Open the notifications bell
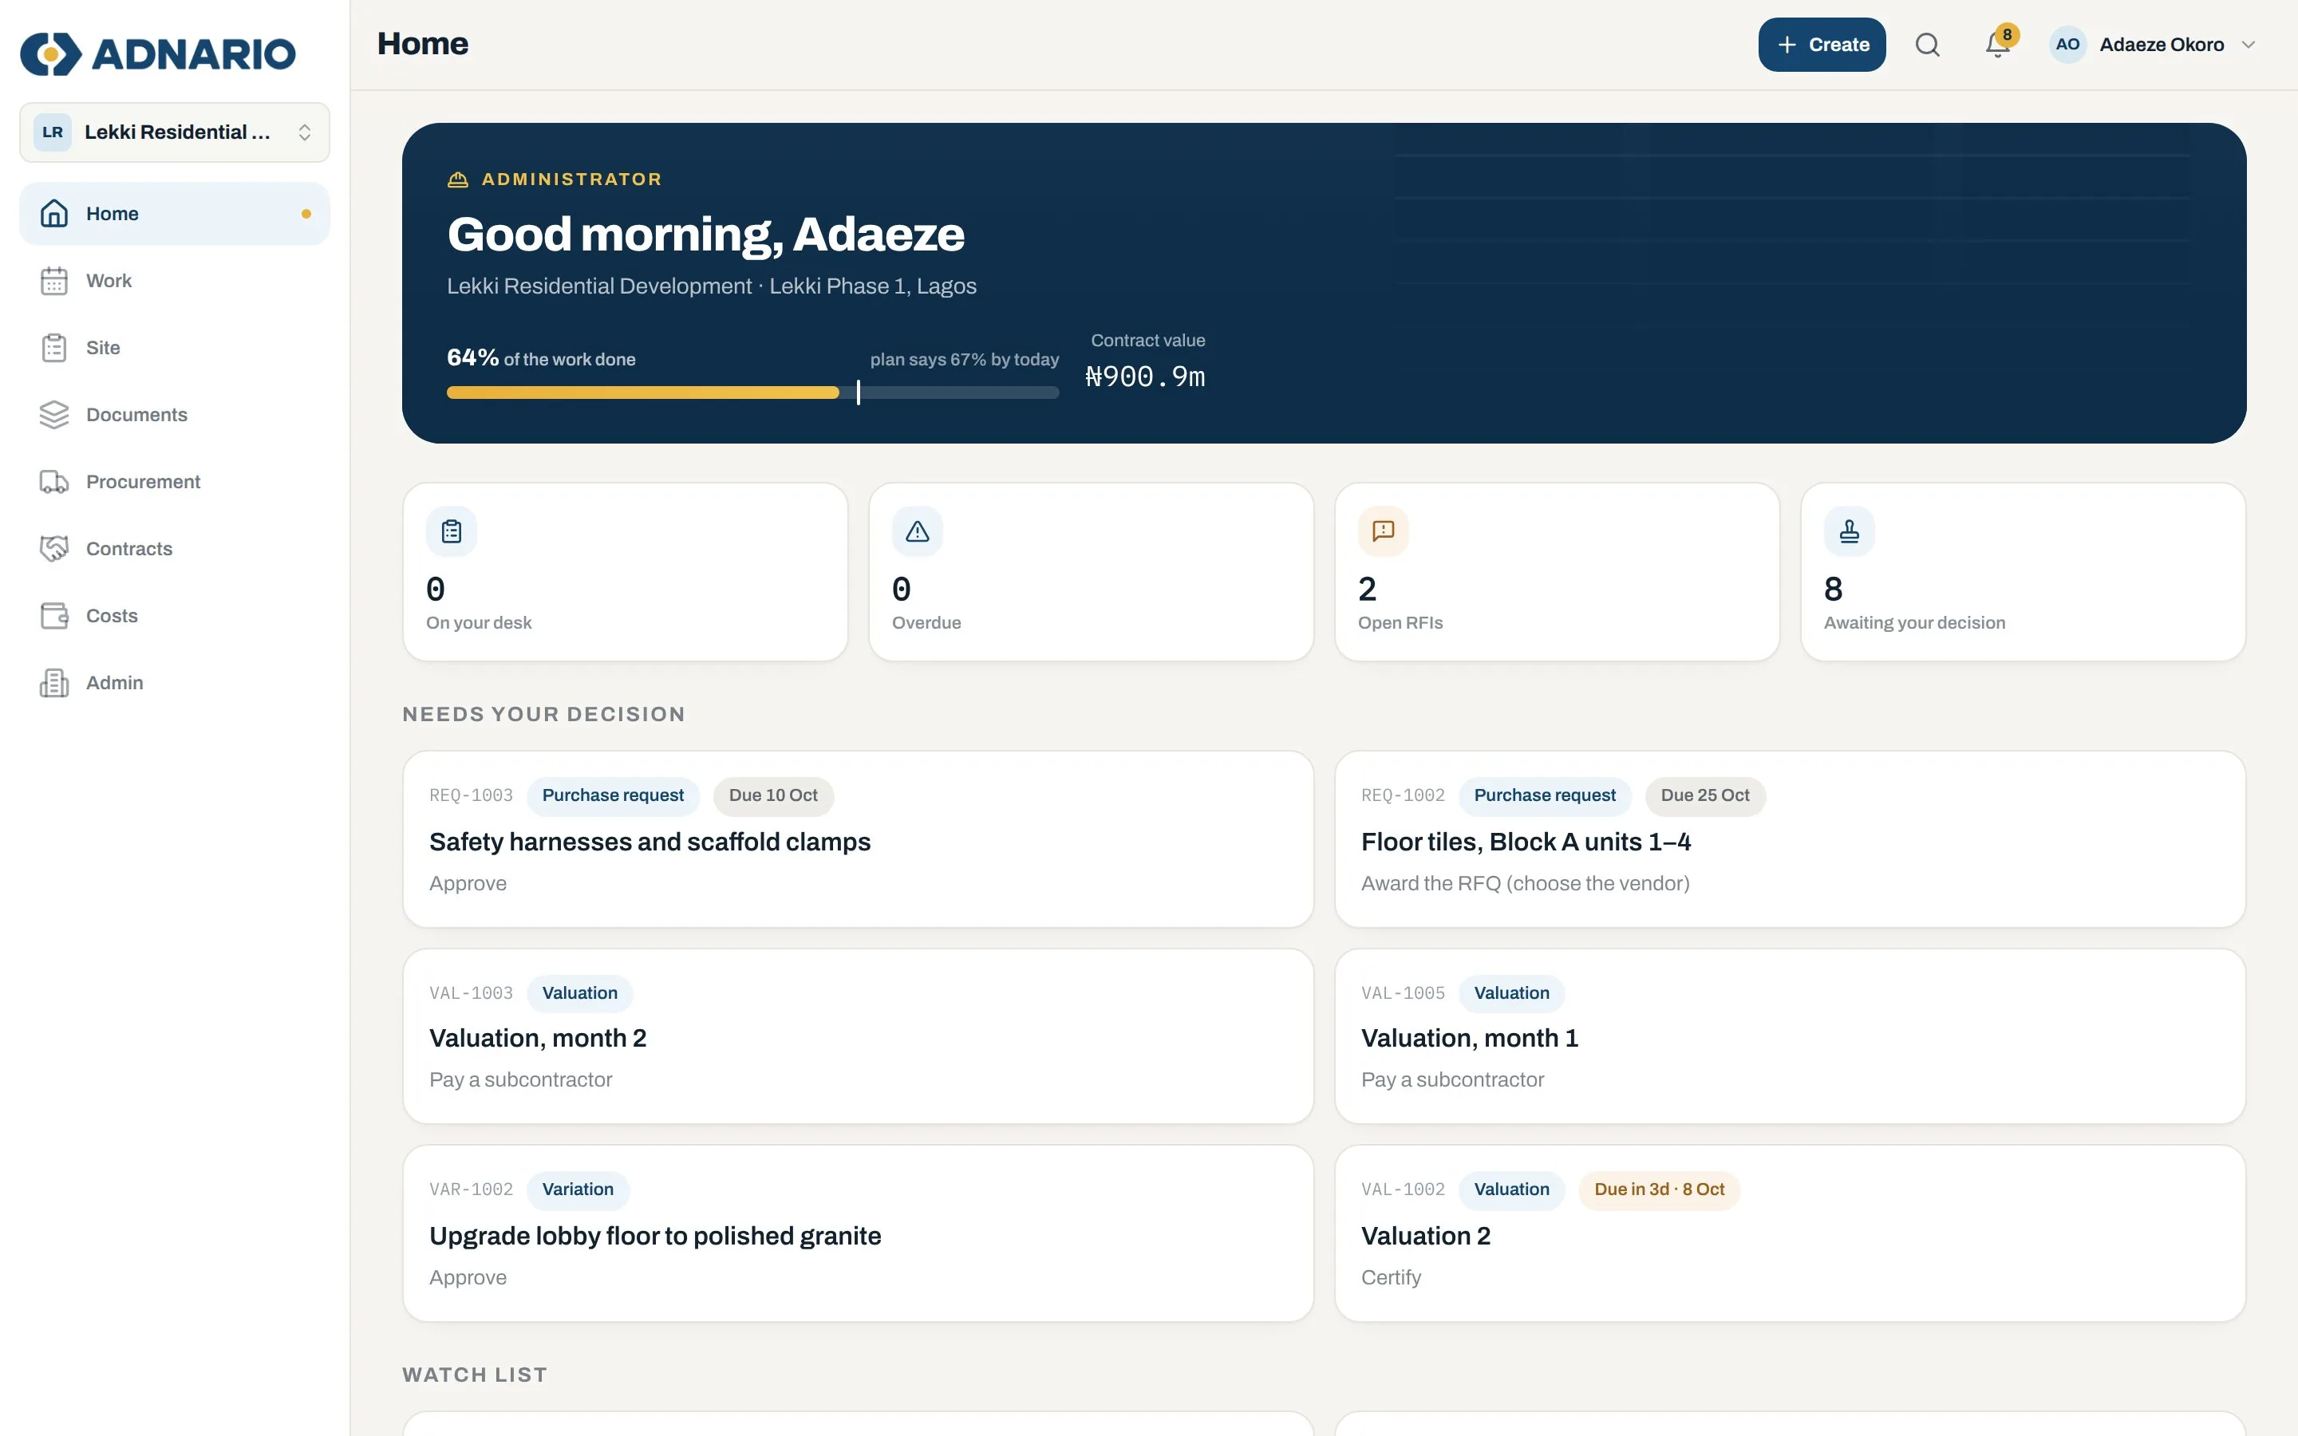The image size is (2298, 1436). pyautogui.click(x=1997, y=45)
